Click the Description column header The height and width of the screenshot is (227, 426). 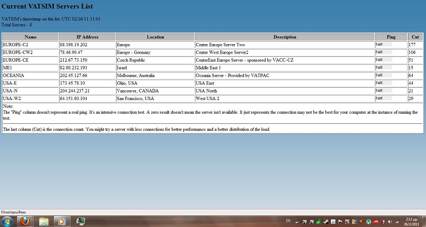[285, 37]
